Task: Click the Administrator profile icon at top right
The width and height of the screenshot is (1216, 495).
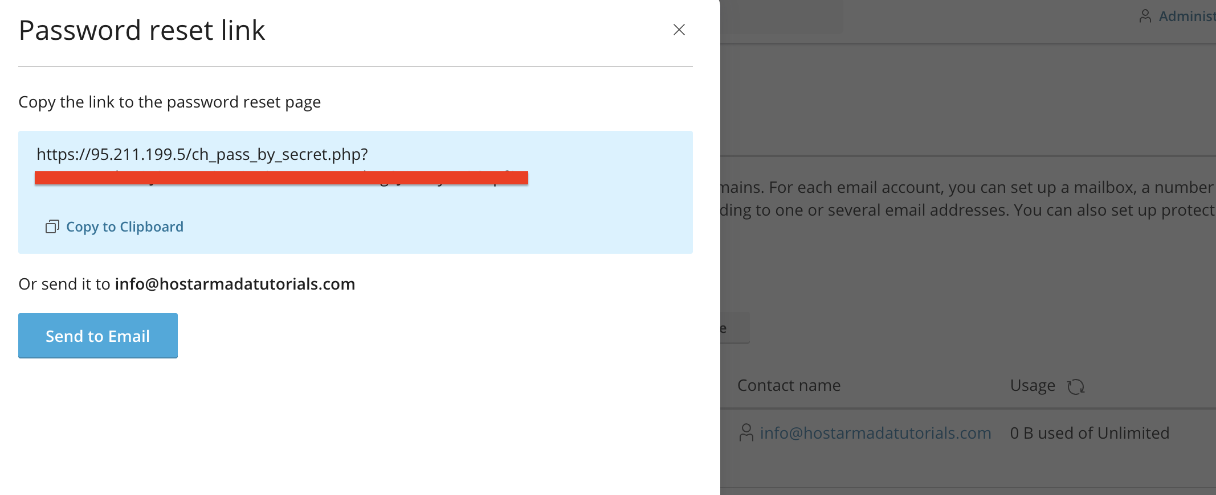Action: [1145, 16]
